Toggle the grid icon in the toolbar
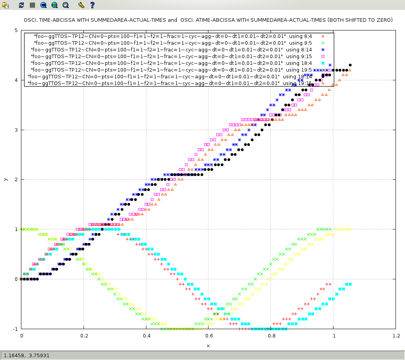This screenshot has height=360, width=405. tap(32, 5)
